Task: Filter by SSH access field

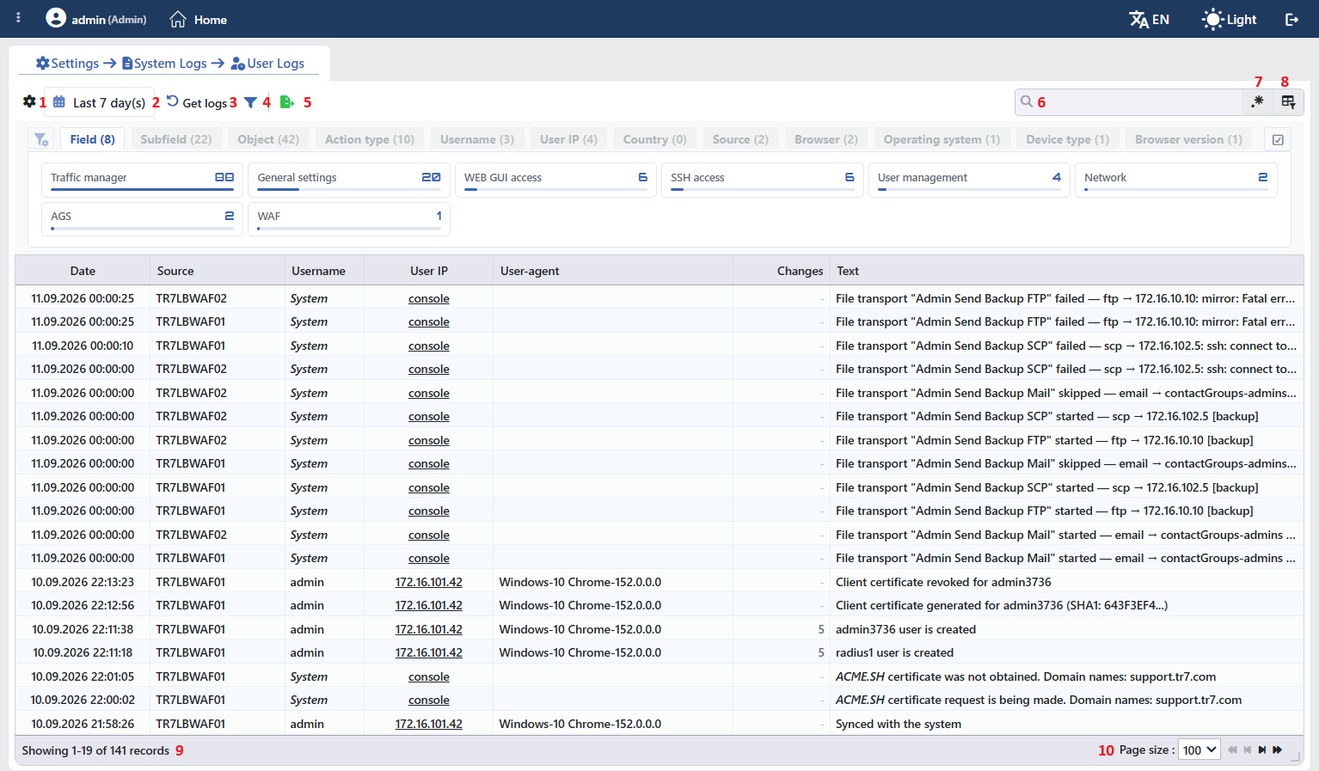Action: (x=763, y=180)
